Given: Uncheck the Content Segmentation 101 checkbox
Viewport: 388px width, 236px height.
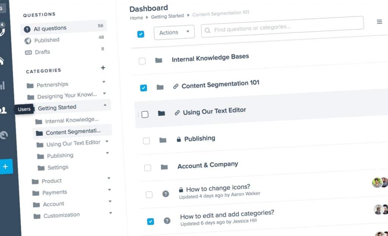Looking at the screenshot, I should (144, 88).
